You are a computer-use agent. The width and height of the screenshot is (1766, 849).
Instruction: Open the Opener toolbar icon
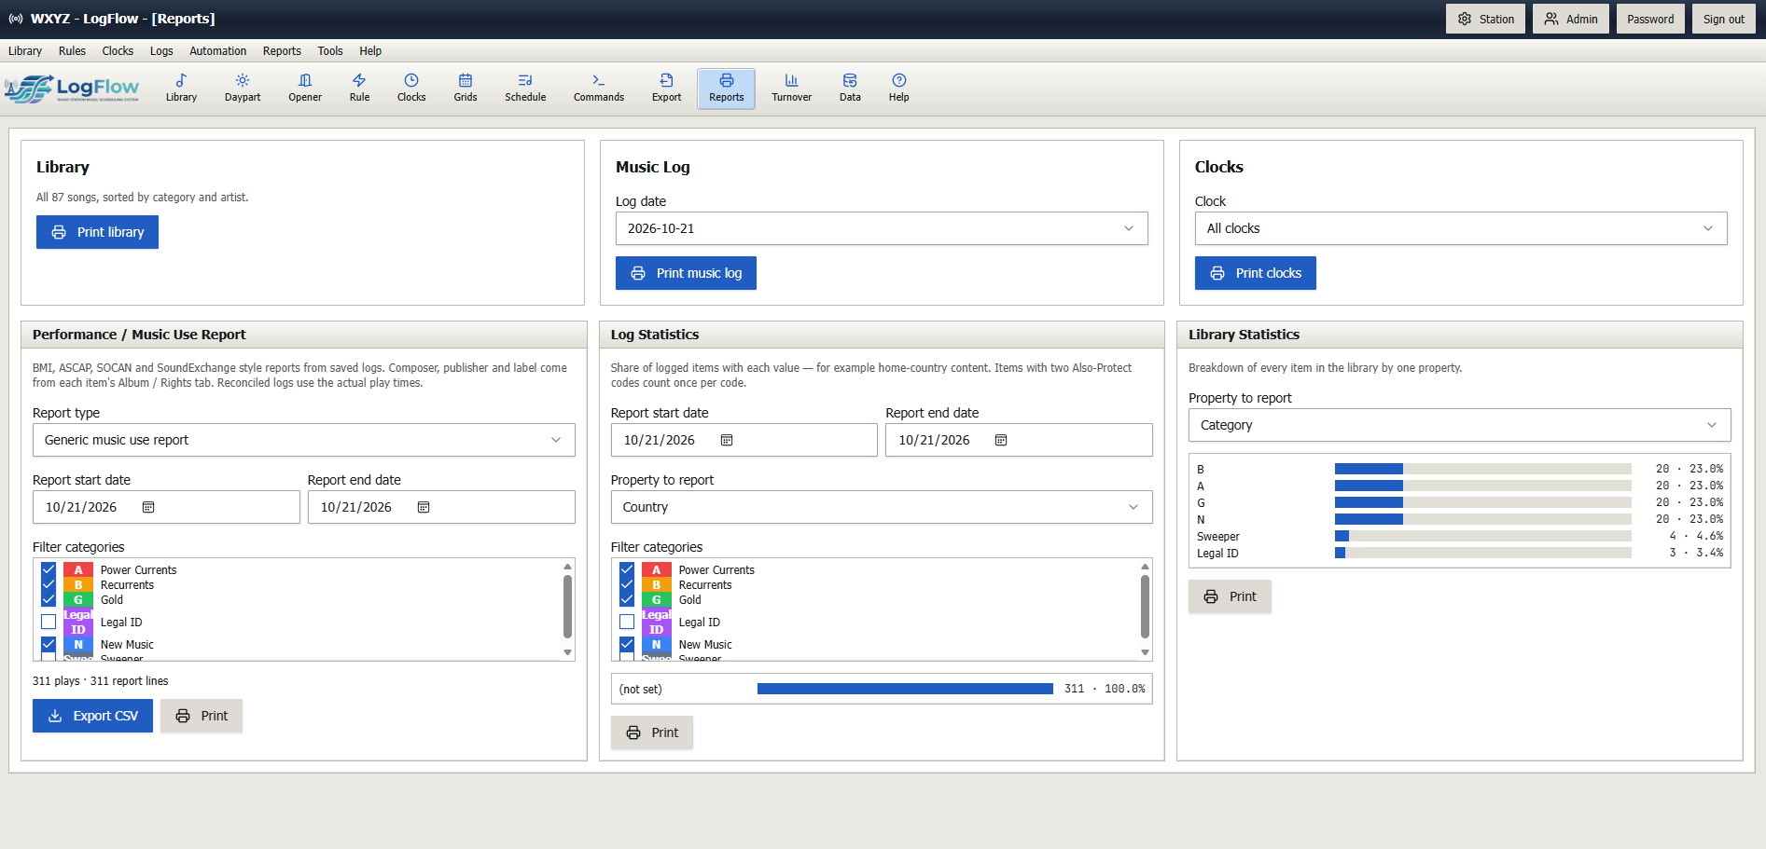305,89
